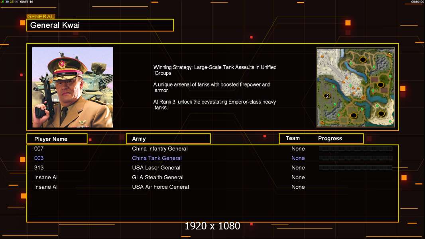Click USA Air Force General army entry
Viewport: 425px width, 239px height.
point(160,187)
